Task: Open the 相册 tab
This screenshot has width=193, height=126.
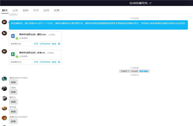Action: (x=26, y=10)
